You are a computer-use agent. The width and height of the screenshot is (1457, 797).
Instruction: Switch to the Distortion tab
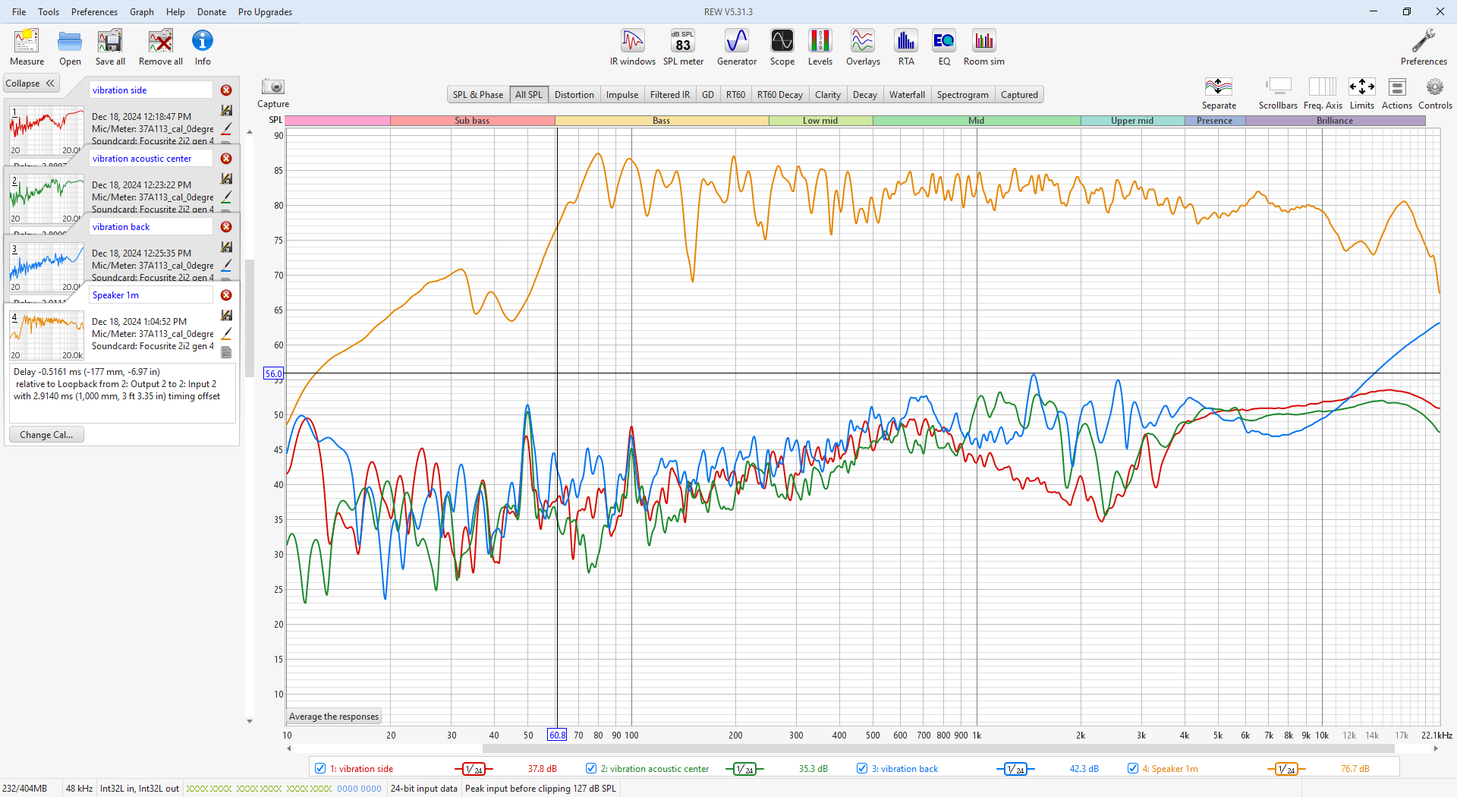click(x=574, y=95)
